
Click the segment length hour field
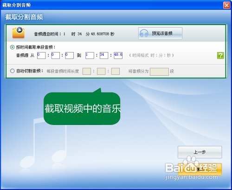pos(87,71)
